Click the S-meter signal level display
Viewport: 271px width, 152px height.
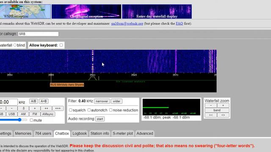(171, 107)
